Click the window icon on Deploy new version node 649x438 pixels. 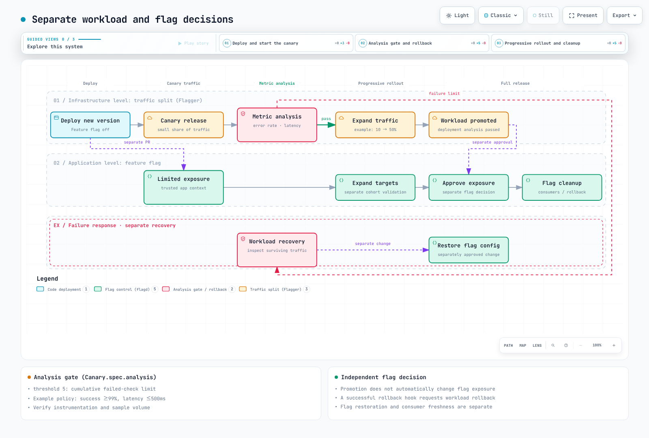pyautogui.click(x=56, y=118)
